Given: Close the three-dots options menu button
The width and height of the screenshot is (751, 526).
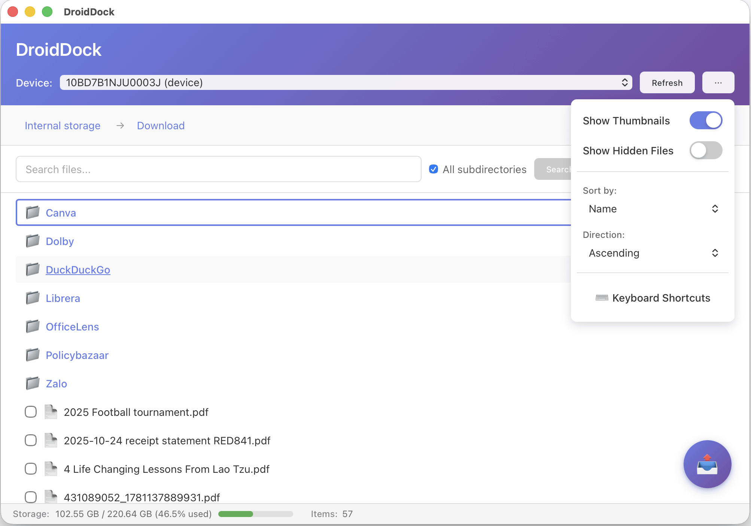Looking at the screenshot, I should pos(718,82).
